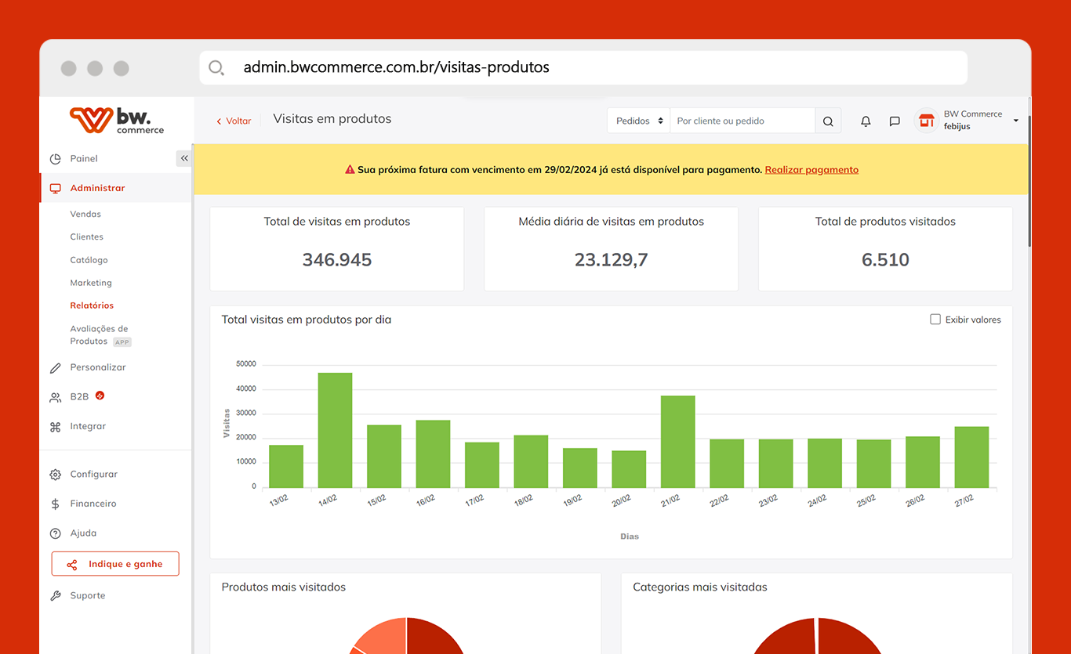Click the Produtos mais visitados heading
Viewport: 1071px width, 654px height.
pos(284,587)
